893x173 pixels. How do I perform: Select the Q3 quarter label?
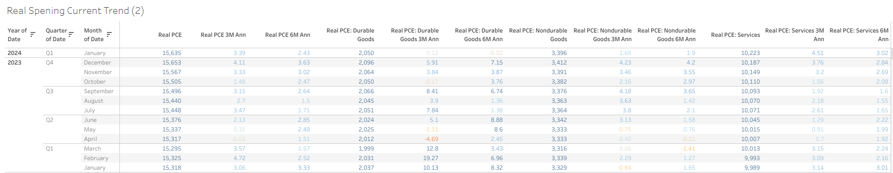click(x=50, y=91)
